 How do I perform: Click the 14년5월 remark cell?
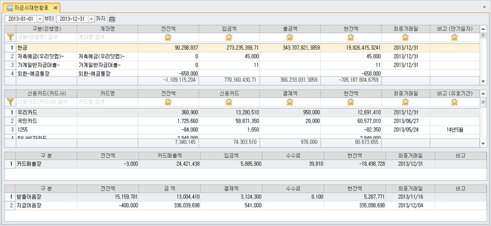[x=454, y=129]
